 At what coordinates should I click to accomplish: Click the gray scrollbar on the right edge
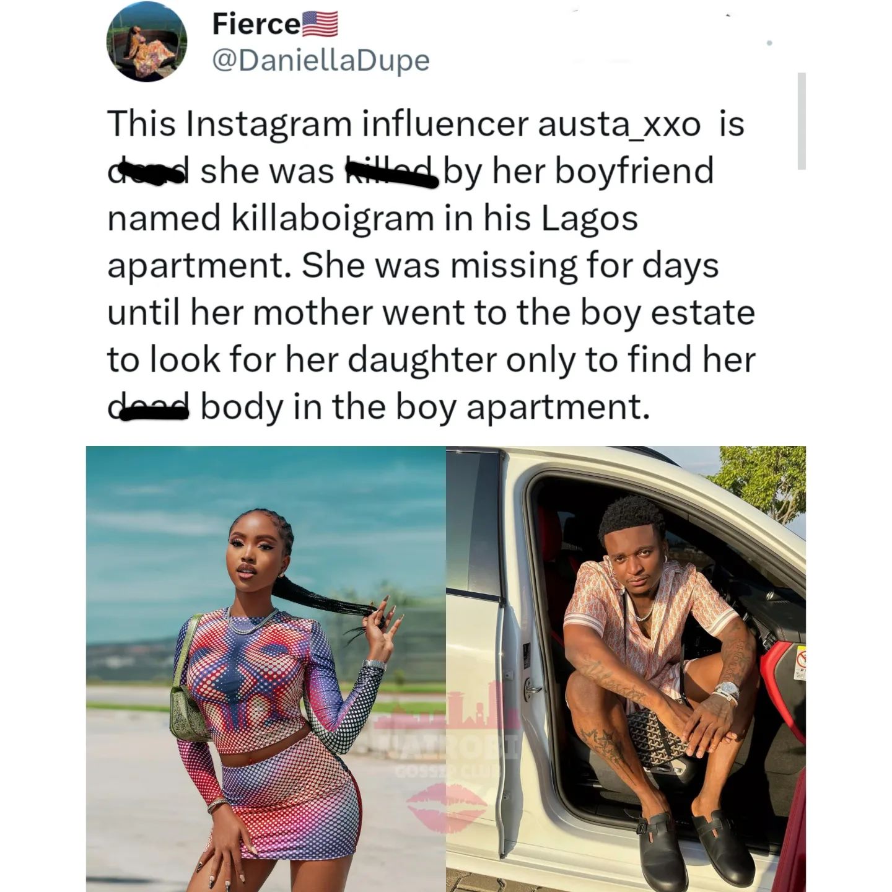click(802, 121)
